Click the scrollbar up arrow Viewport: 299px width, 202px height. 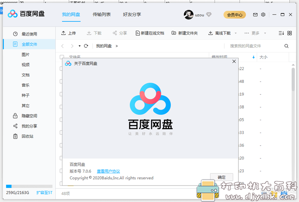coord(293,65)
